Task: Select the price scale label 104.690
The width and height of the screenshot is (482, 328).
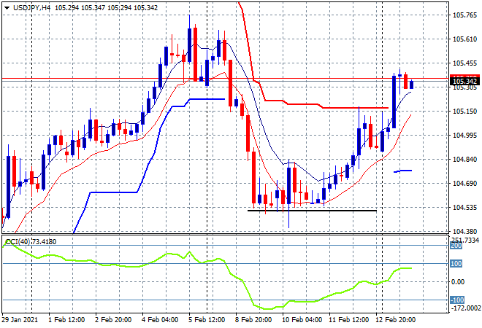Action: (464, 184)
